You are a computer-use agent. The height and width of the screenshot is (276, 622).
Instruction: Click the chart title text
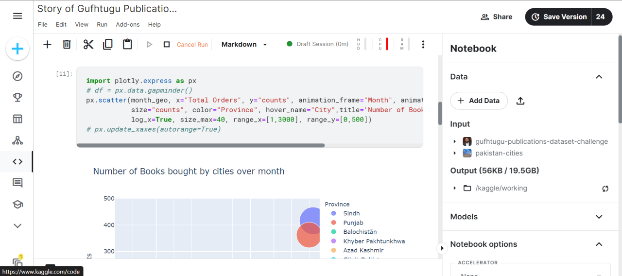click(189, 172)
